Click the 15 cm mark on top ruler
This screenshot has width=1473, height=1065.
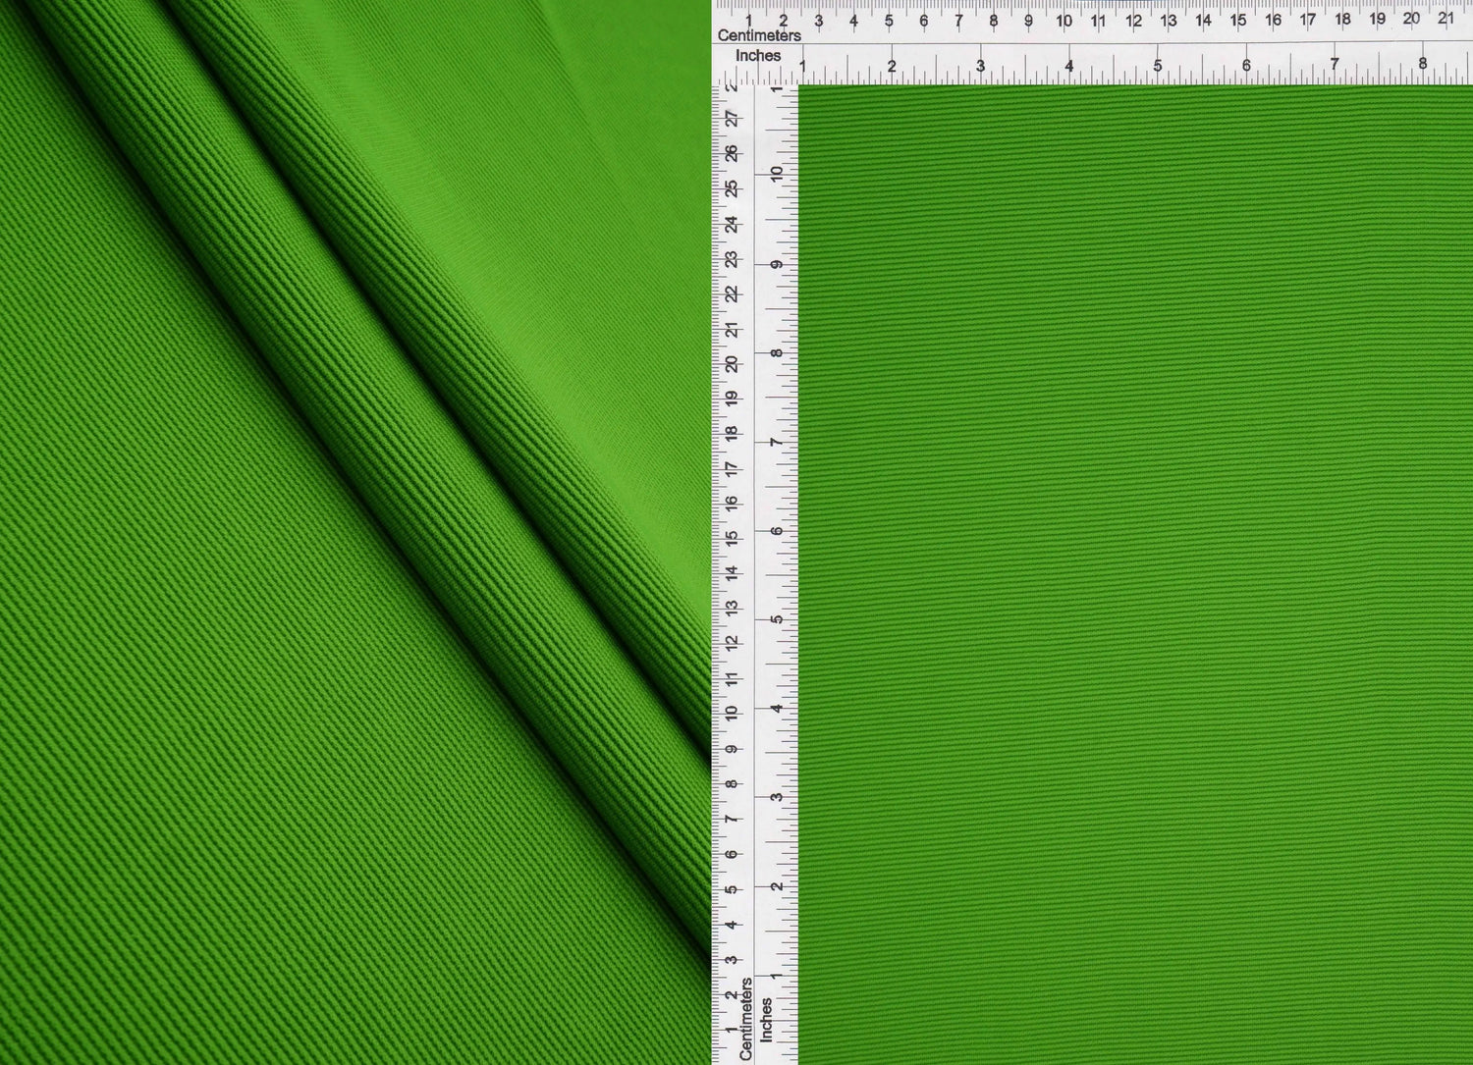click(1238, 21)
